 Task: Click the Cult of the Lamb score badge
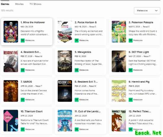77,129
